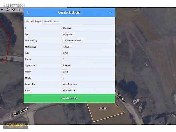The height and width of the screenshot is (132, 176).
Task: Click the info tool icon
Action: [x=19, y=10]
